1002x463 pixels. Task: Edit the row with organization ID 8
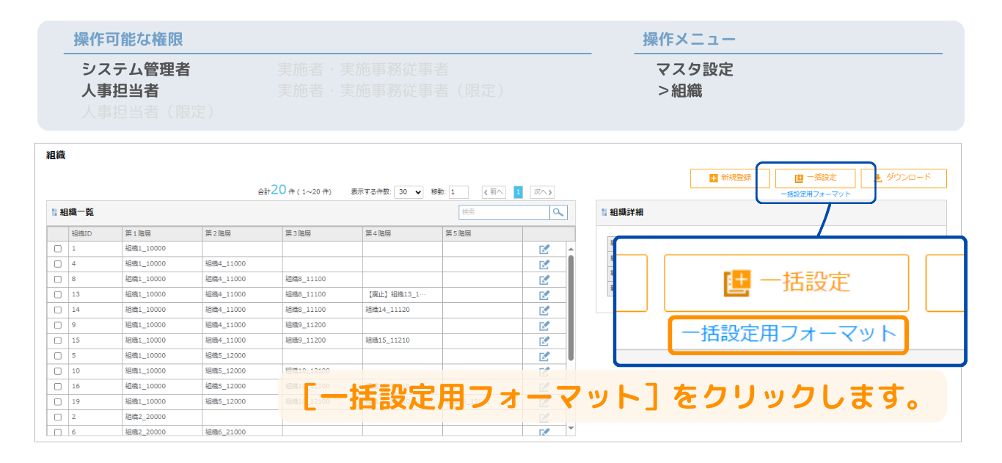tap(544, 280)
